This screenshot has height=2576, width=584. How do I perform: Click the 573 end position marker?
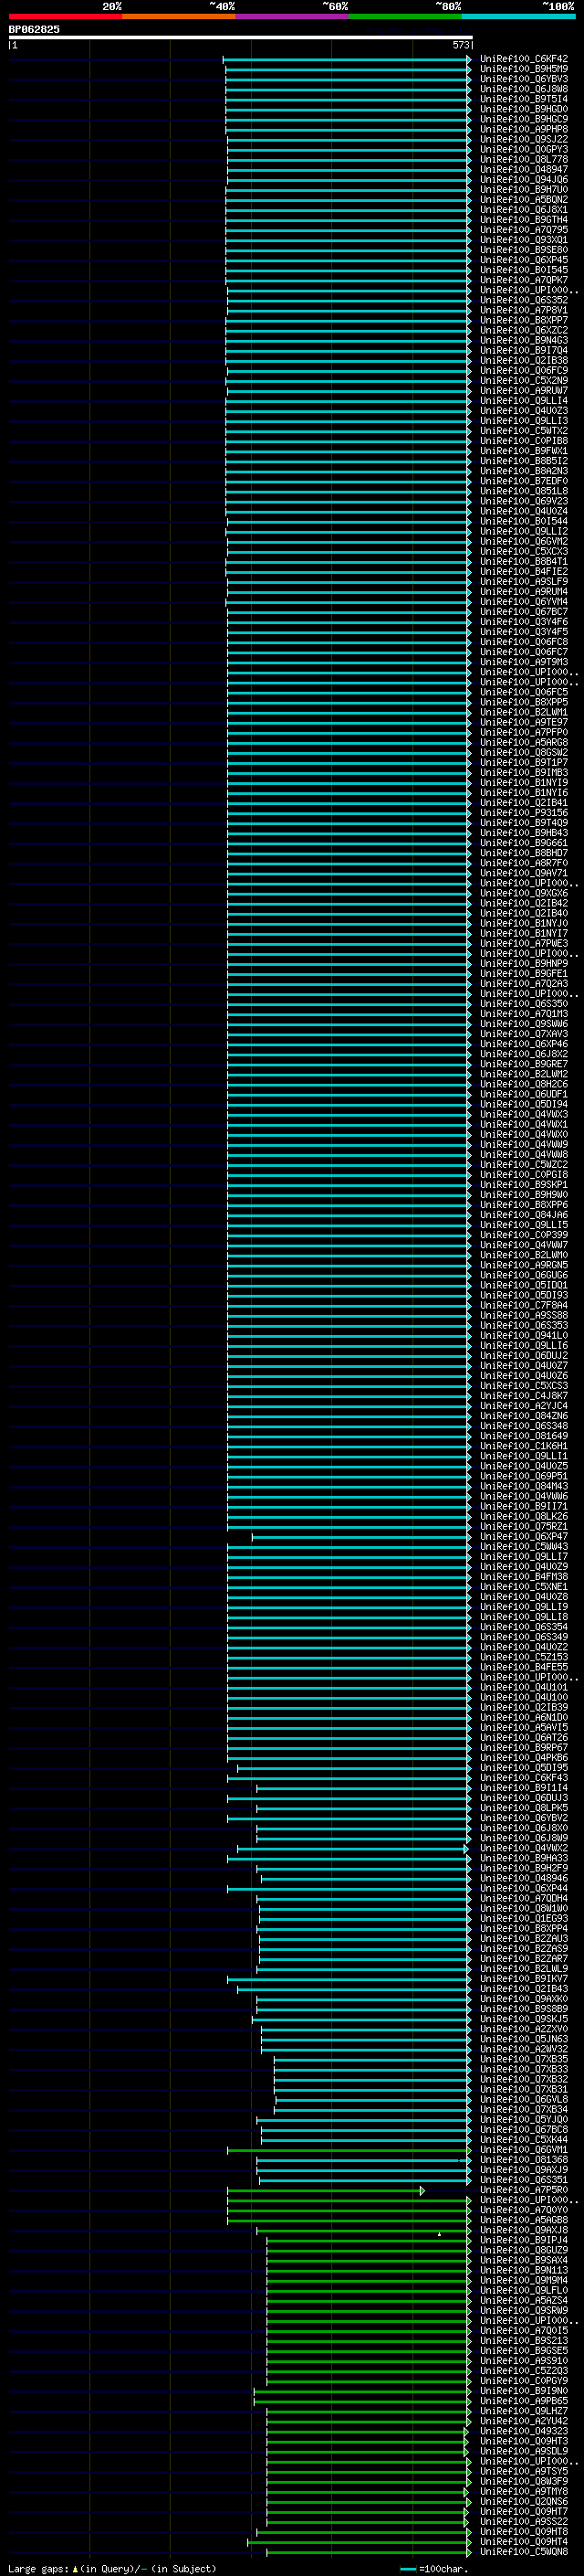[x=460, y=45]
